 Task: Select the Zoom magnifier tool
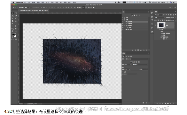pyautogui.click(x=12, y=31)
